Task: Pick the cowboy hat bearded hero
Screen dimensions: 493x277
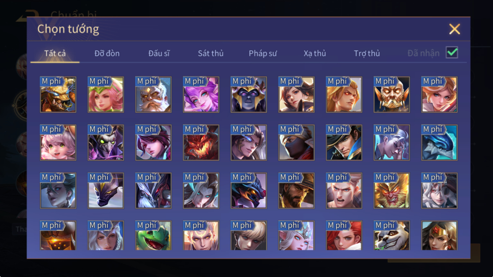Action: 296,191
